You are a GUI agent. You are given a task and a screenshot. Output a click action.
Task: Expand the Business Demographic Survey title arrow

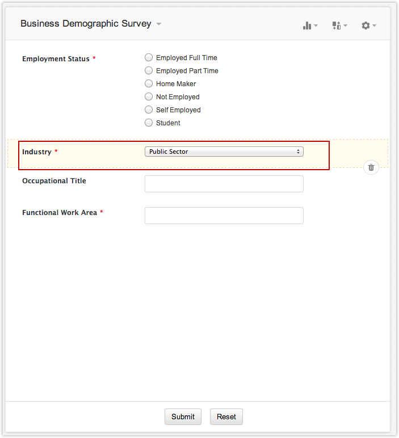(159, 24)
